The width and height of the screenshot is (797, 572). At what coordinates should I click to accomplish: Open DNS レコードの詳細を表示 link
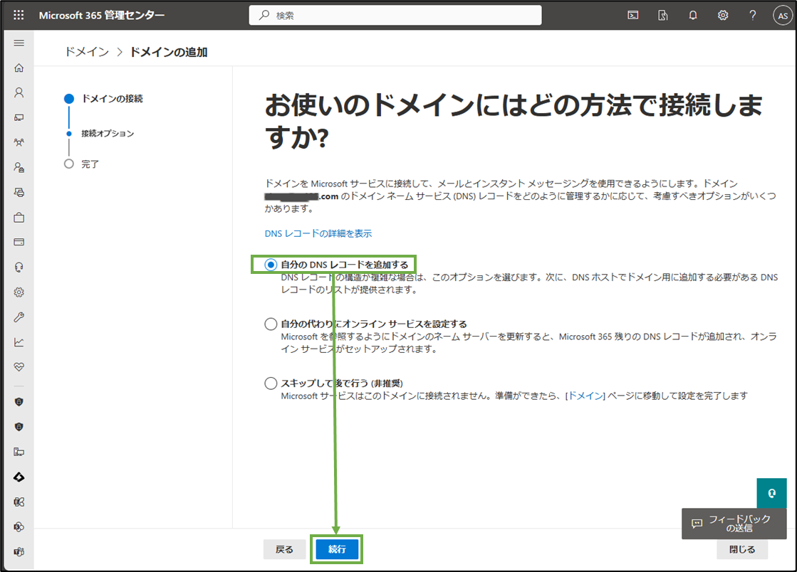click(318, 233)
